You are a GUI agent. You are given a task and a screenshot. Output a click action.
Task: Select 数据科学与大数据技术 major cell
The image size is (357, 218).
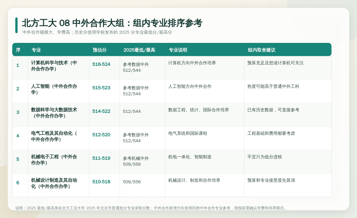[x=59, y=115]
